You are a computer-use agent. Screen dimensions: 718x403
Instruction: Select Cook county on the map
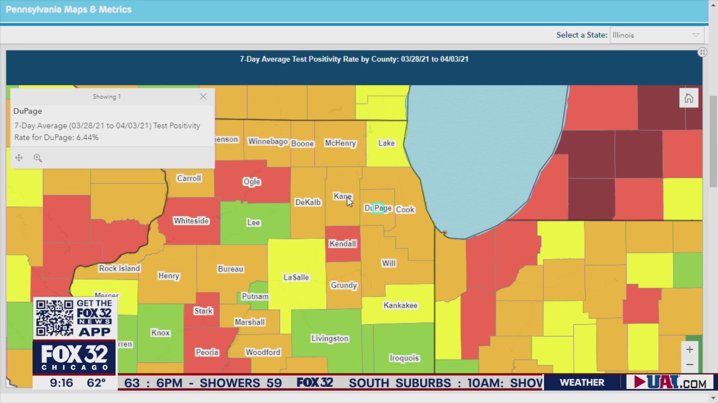pos(405,209)
